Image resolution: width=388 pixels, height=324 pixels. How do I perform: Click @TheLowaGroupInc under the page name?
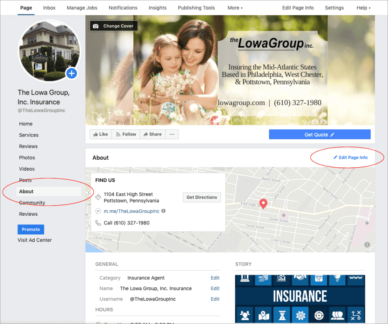[x=41, y=111]
